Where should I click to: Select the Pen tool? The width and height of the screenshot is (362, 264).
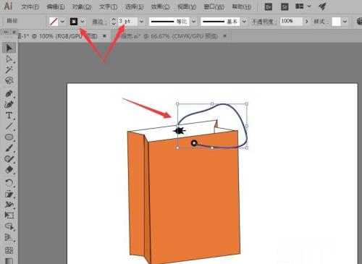[x=9, y=93]
